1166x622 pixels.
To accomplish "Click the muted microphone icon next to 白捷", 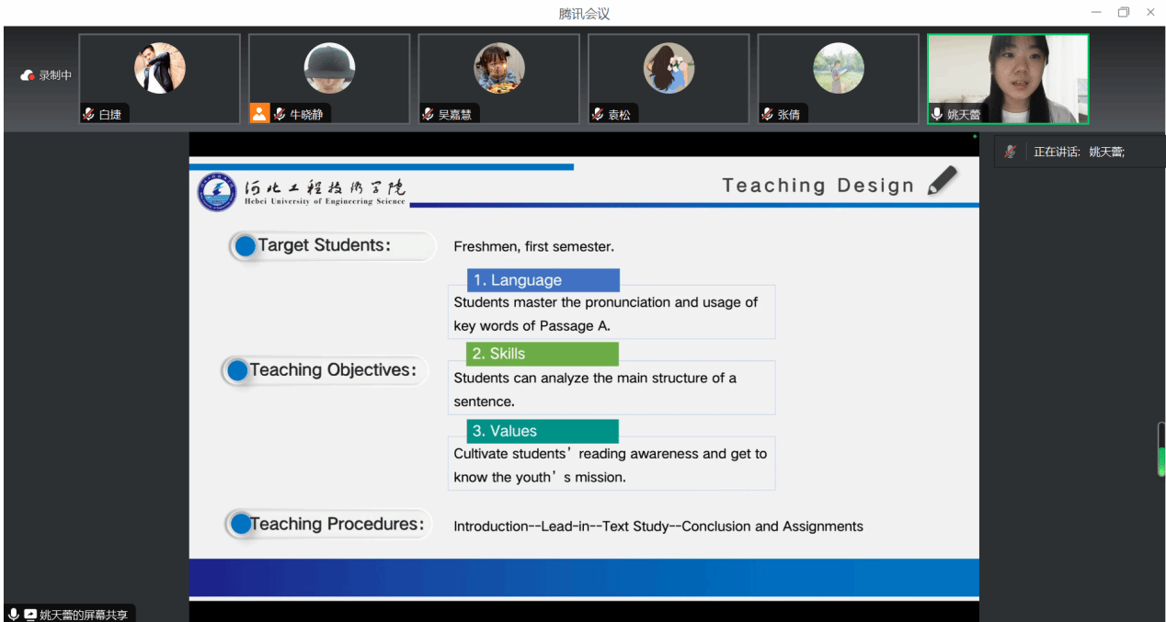I will (x=88, y=115).
